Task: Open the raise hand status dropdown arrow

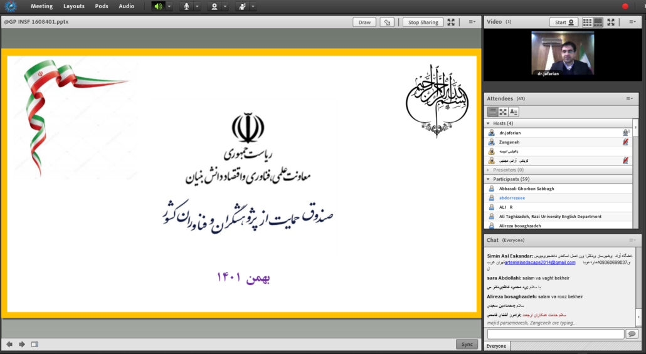Action: click(x=253, y=6)
